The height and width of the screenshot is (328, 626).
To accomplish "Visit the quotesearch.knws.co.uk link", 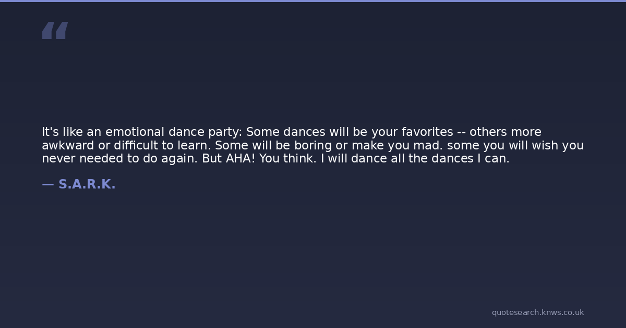I will (537, 312).
